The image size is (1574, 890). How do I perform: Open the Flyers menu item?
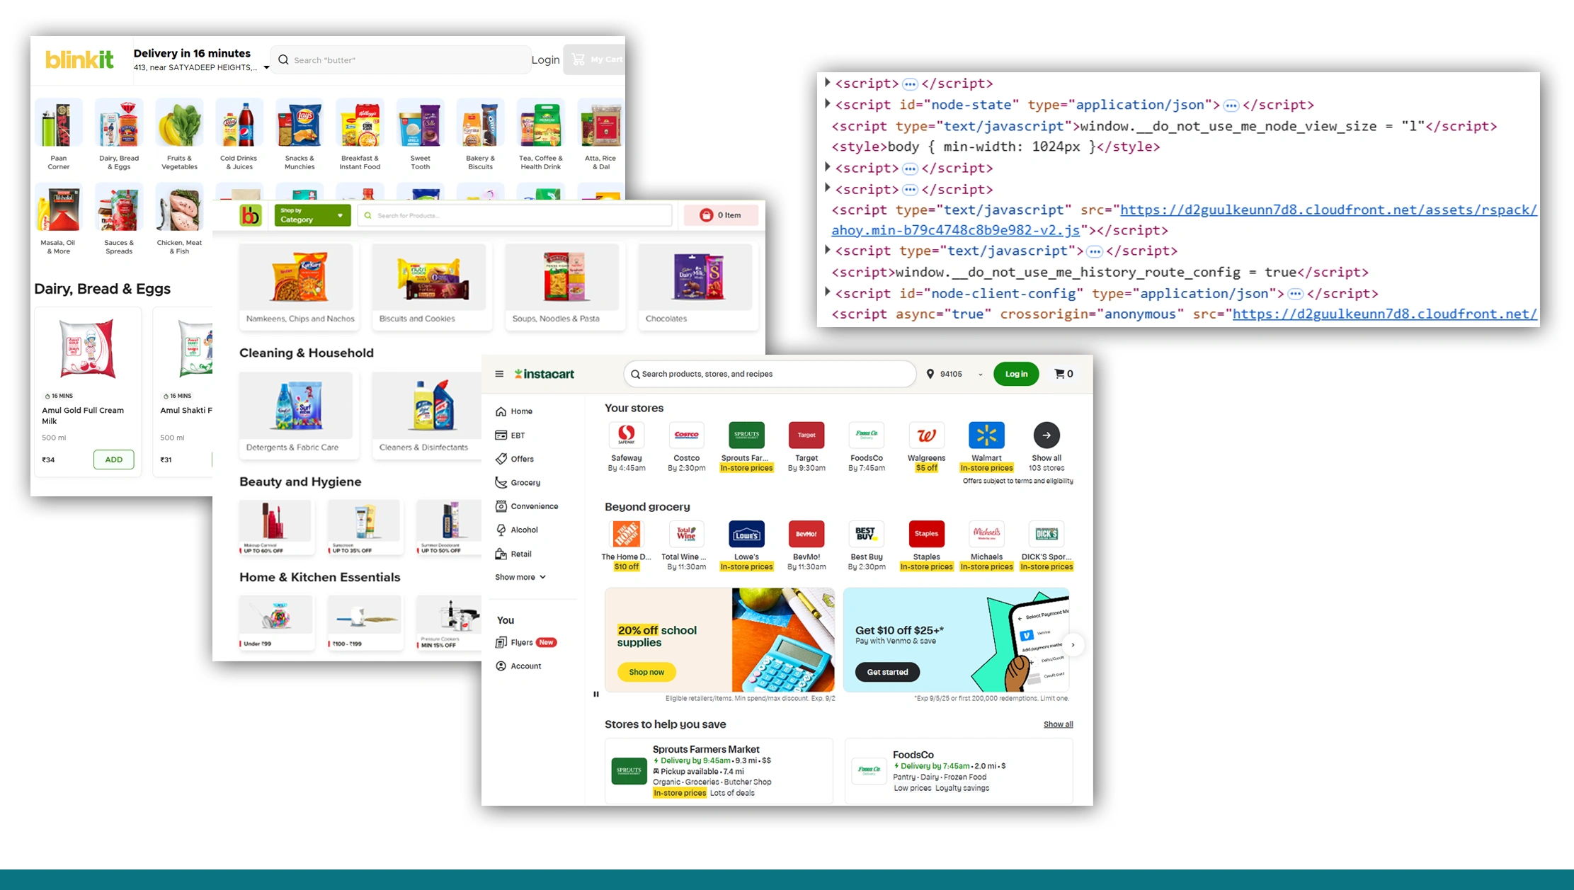[x=522, y=641]
